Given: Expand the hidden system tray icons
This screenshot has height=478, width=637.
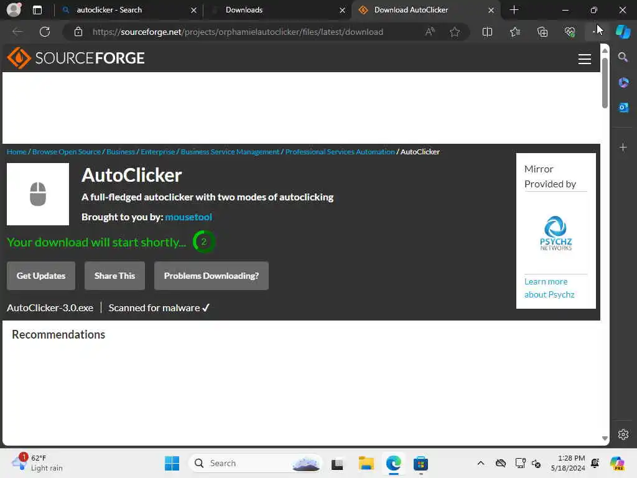Looking at the screenshot, I should pyautogui.click(x=481, y=463).
